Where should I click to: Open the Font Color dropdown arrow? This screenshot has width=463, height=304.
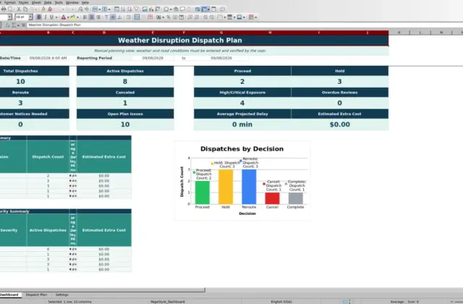coord(68,17)
